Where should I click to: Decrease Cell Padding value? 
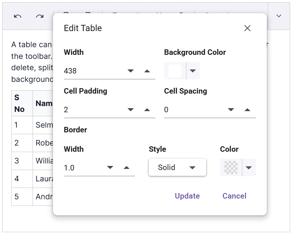click(130, 110)
